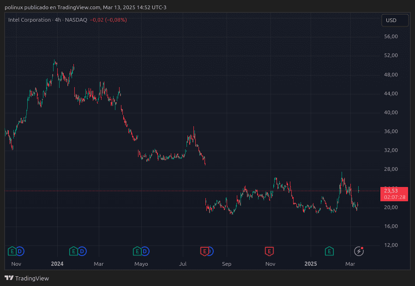Click the 40,00 price axis label
The height and width of the screenshot is (286, 415).
point(391,112)
